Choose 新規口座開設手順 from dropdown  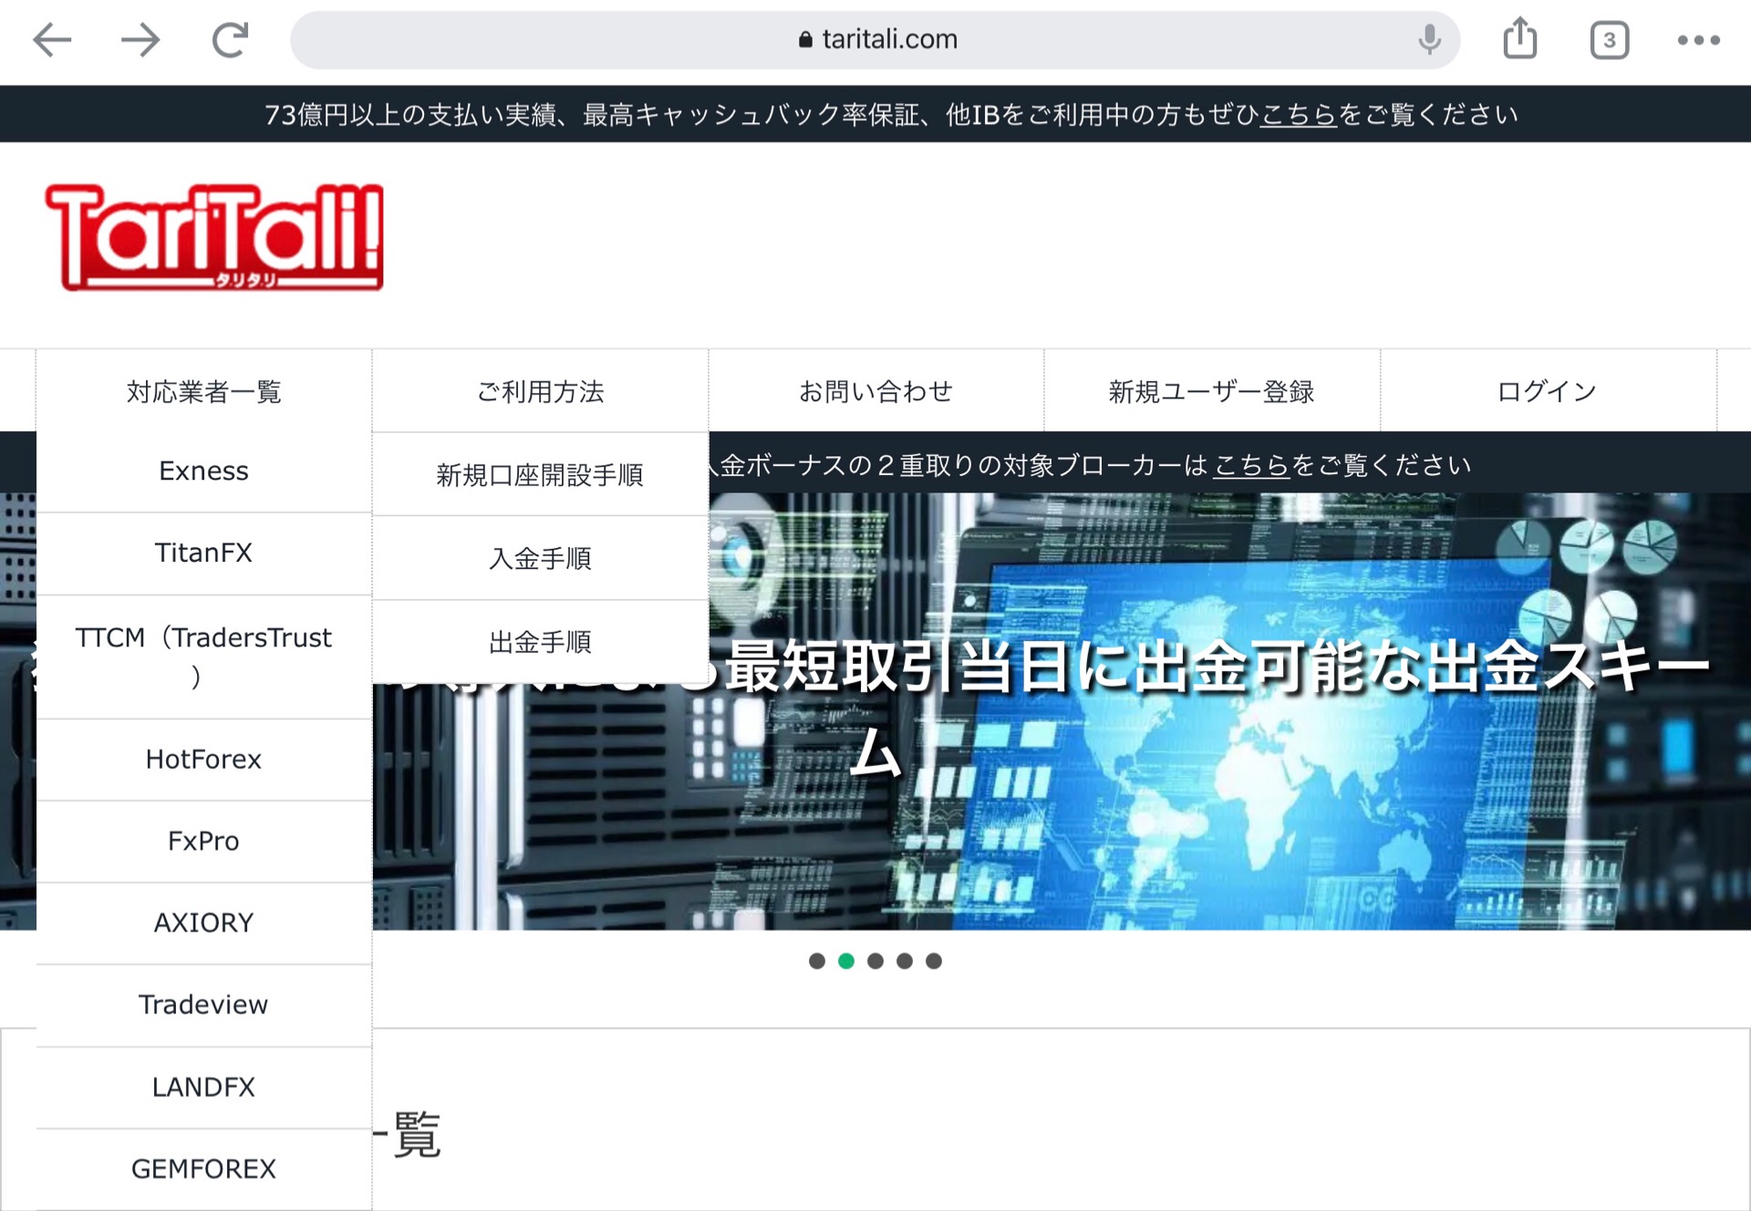click(x=540, y=475)
